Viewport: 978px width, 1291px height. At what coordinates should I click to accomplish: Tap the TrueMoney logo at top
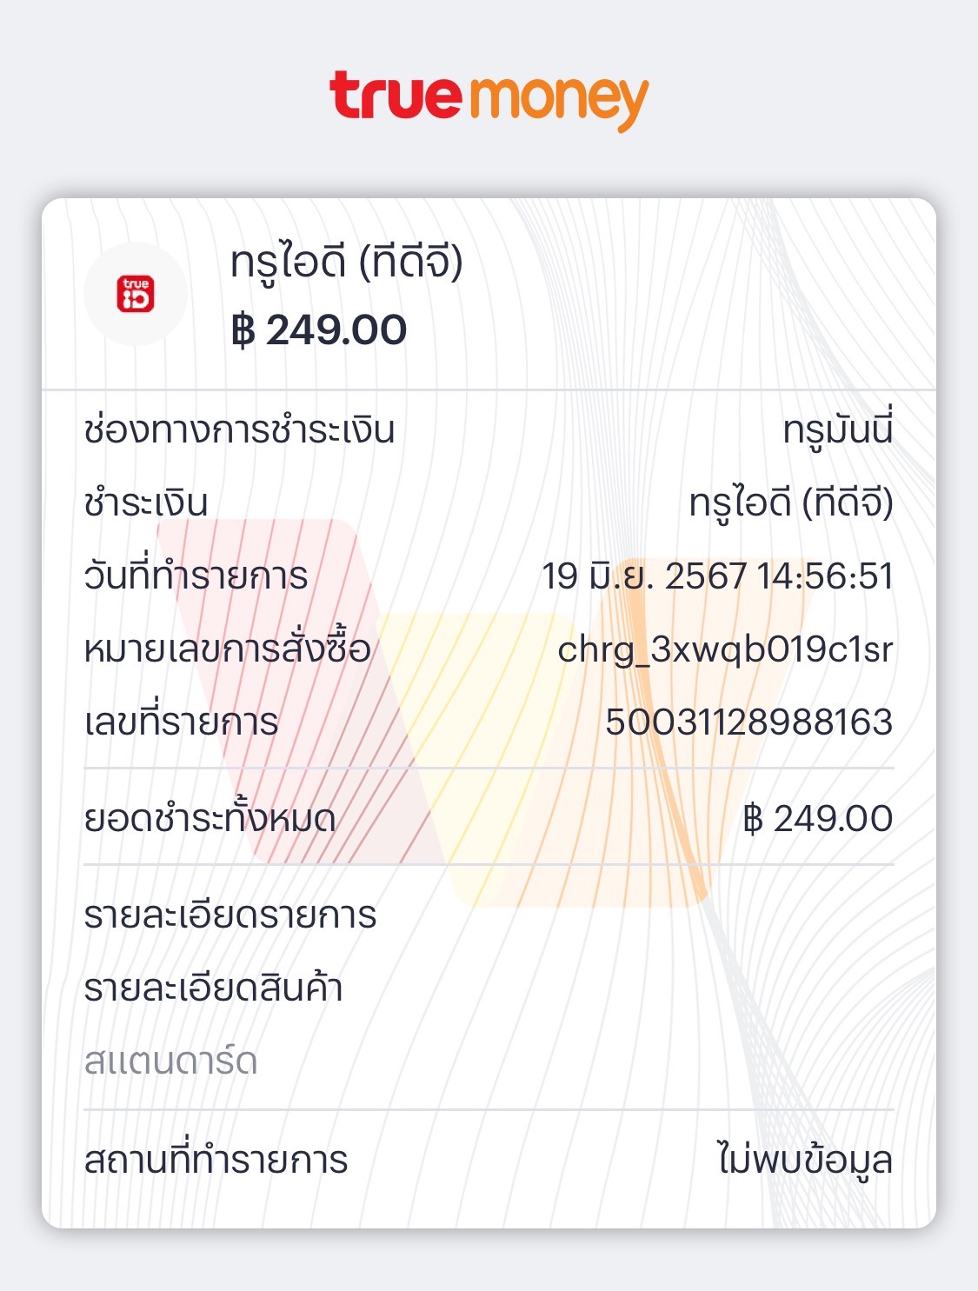coord(489,98)
